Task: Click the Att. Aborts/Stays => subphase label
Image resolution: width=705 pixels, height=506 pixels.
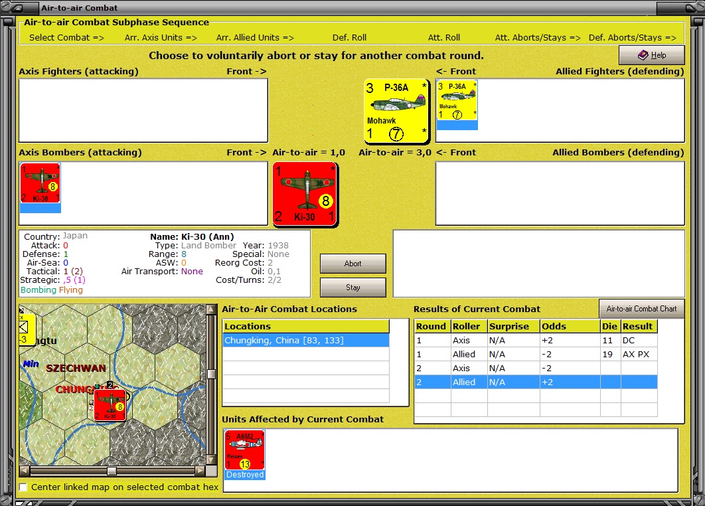Action: coord(538,38)
